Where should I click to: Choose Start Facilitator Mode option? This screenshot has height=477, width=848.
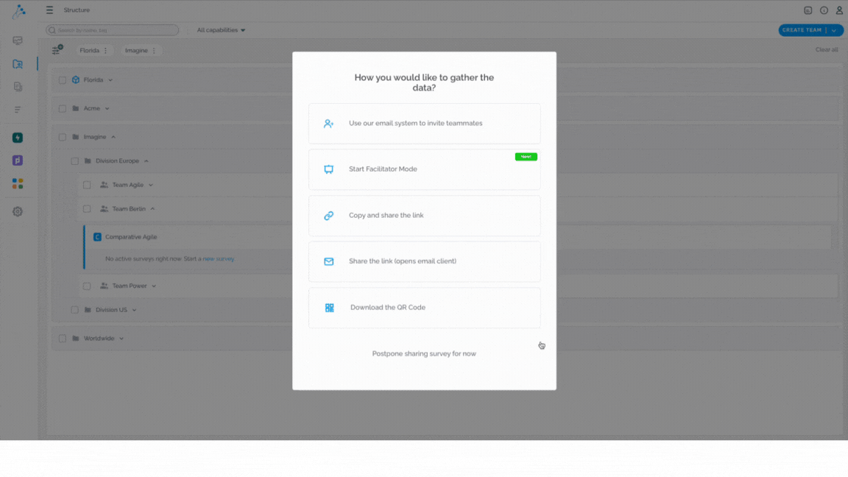click(x=425, y=169)
